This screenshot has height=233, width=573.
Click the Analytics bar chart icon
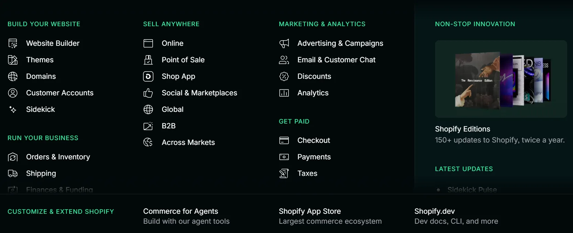click(x=284, y=93)
